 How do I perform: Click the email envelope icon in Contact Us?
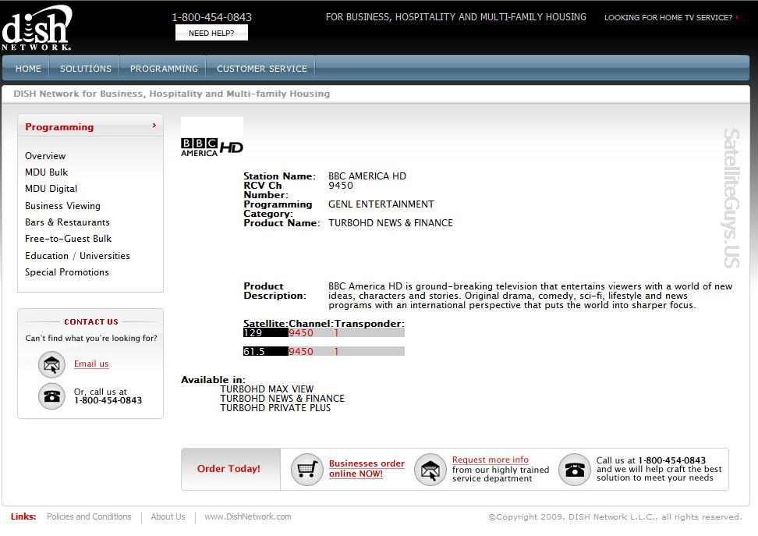51,364
